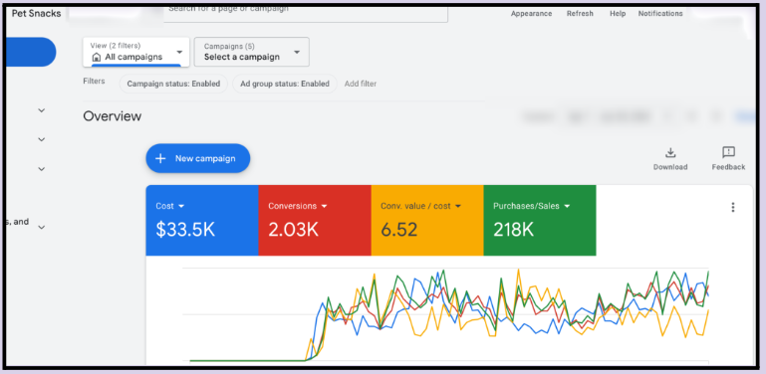Select the green Purchases/Sales 218K scorecard
The image size is (766, 374).
(x=540, y=221)
